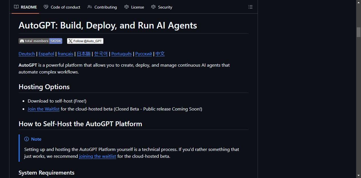
Task: Click the System Requirements heading
Action: (47, 173)
